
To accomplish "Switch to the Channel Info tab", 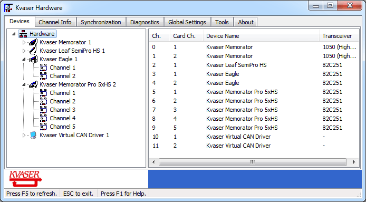I will 55,22.
